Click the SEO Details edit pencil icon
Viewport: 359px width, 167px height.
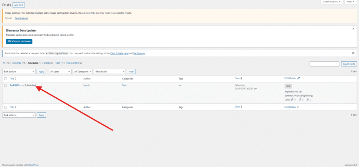coord(298,78)
